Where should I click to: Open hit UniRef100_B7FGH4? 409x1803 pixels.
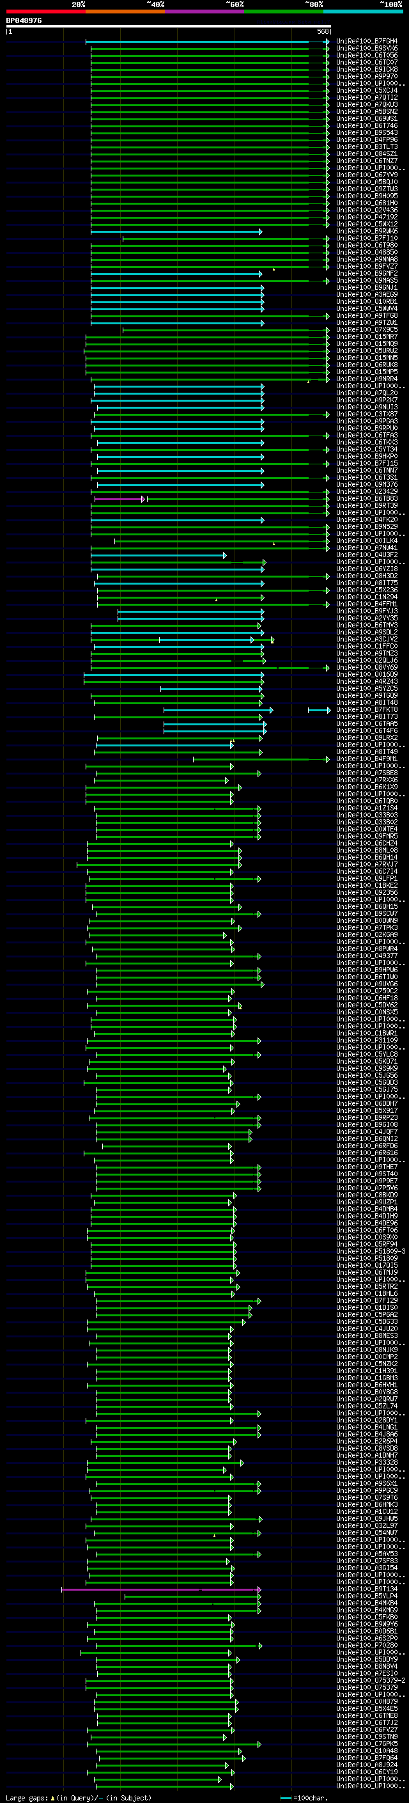pos(367,42)
